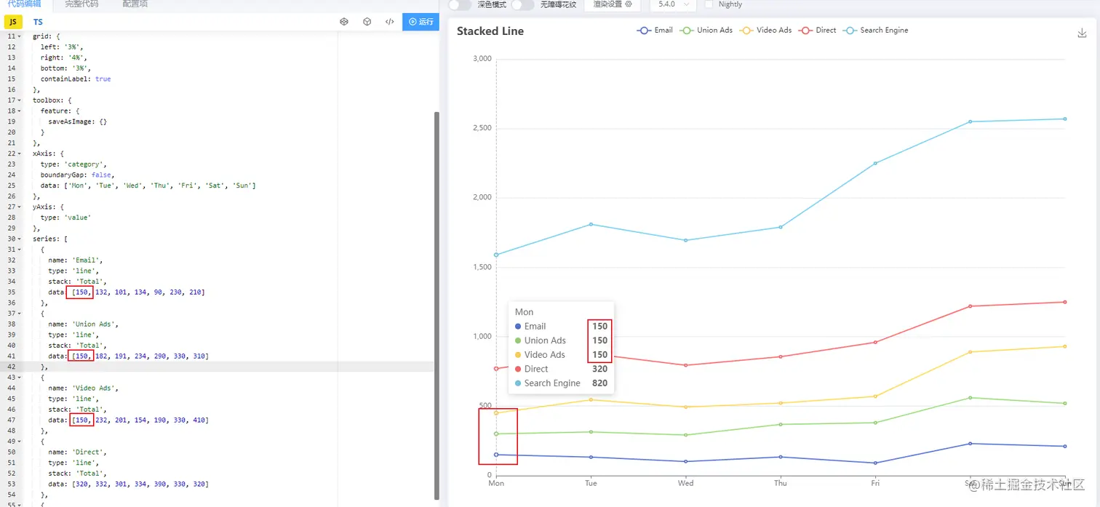Click the Search Engine data point on Fri
The width and height of the screenshot is (1100, 507).
tap(875, 163)
